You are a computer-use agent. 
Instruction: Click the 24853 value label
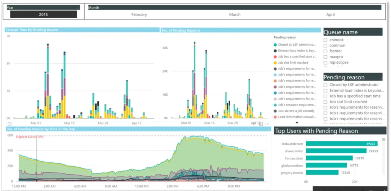(x=374, y=151)
